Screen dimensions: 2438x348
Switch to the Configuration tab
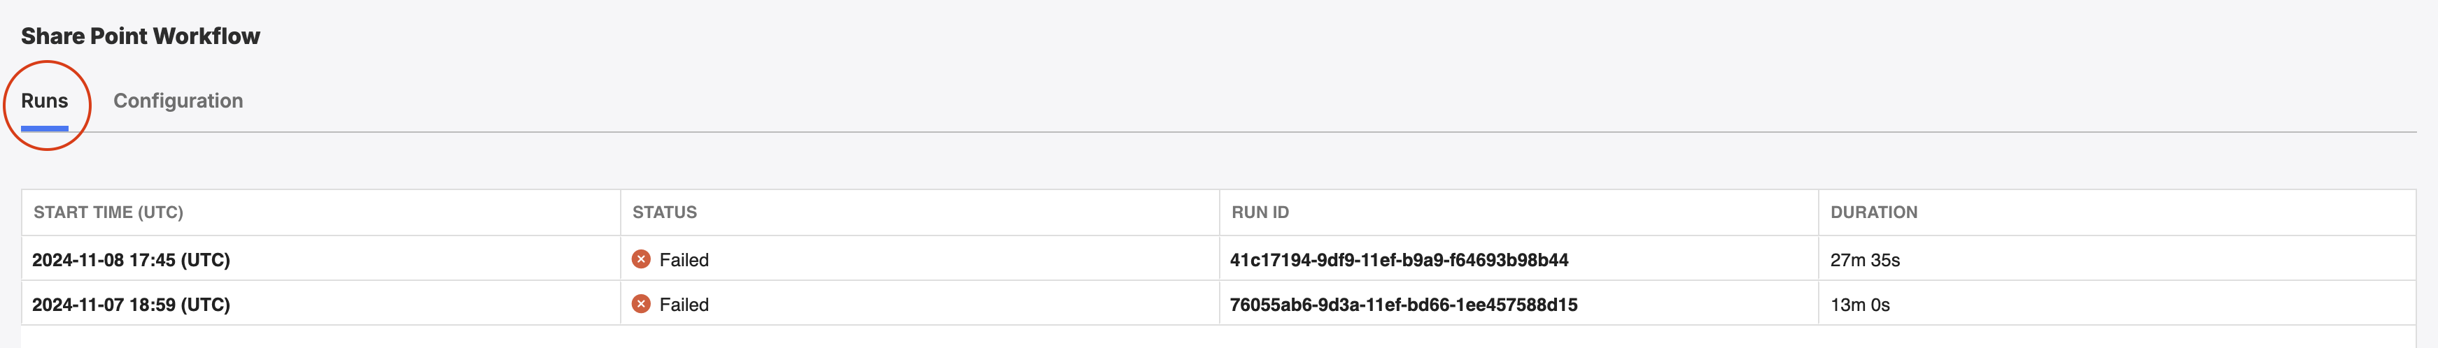[x=178, y=101]
